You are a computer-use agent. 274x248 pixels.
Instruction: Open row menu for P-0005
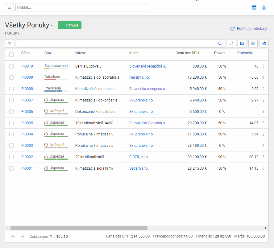pyautogui.click(x=263, y=123)
